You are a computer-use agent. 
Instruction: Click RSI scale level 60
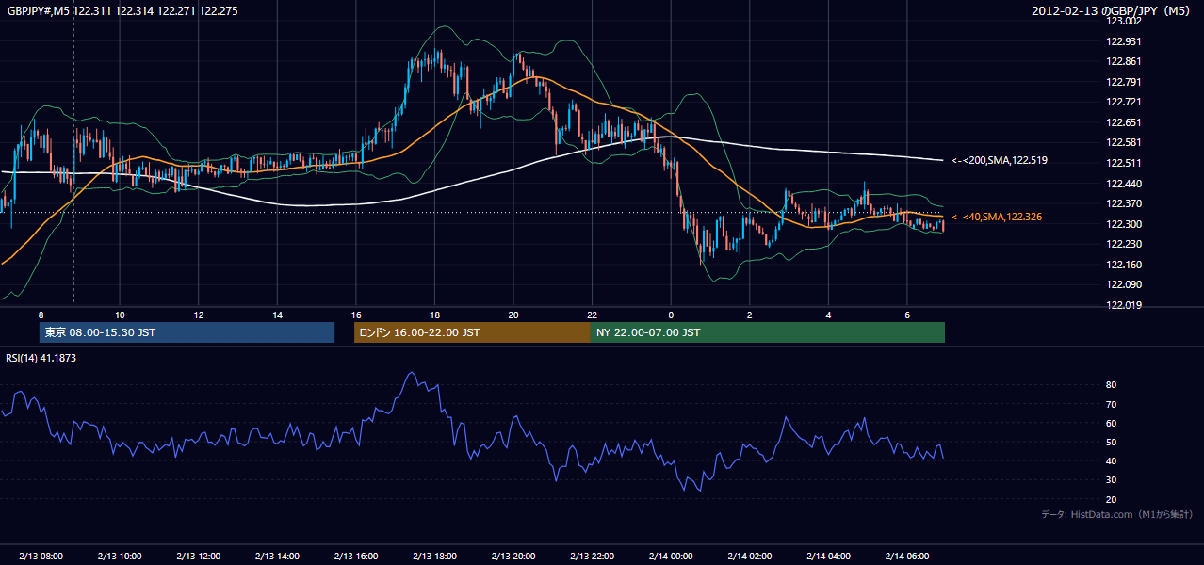pyautogui.click(x=1112, y=423)
